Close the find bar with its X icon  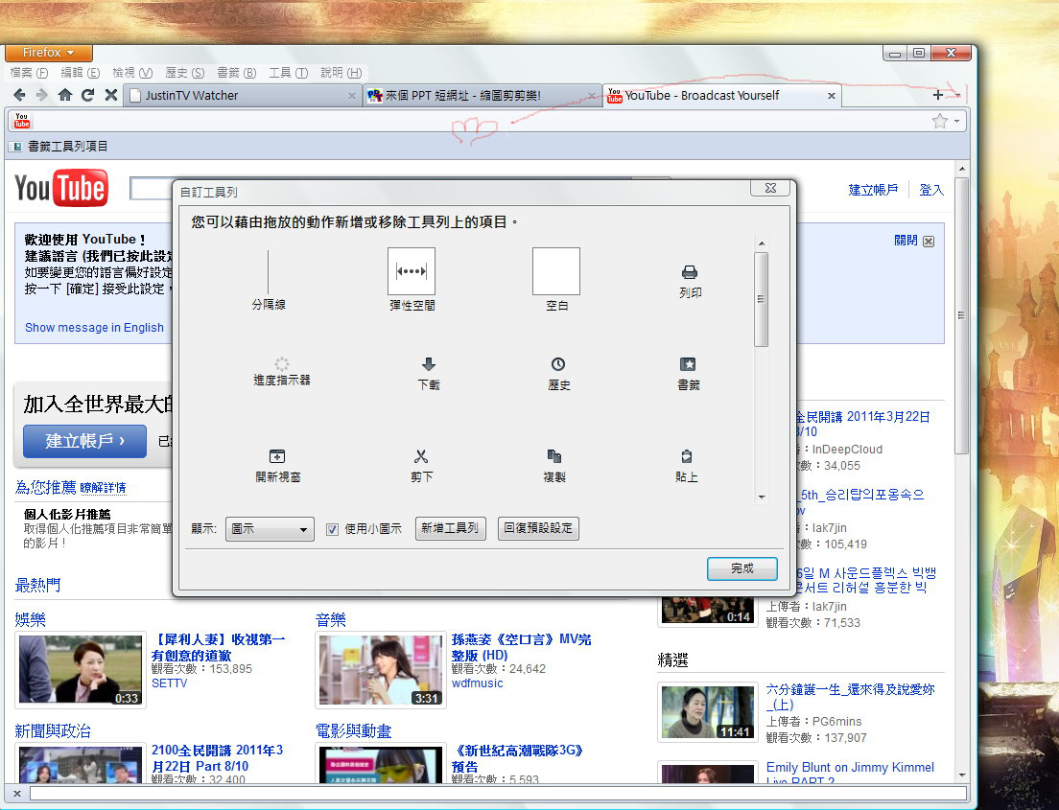pos(17,794)
